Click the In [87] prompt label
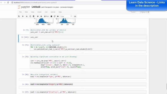Image resolution: width=167 pixels, height=94 pixels. pos(26,92)
